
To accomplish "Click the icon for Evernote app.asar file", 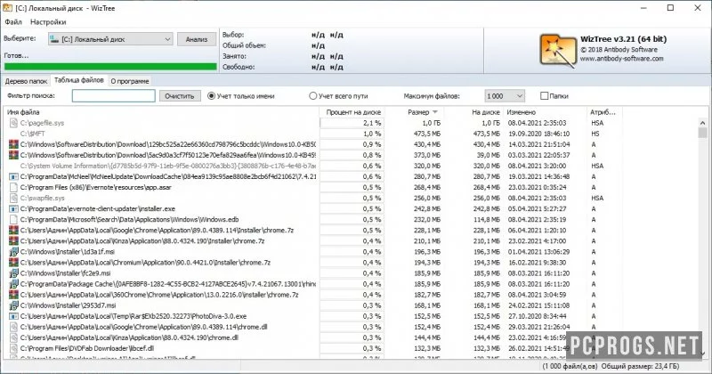I will 13,187.
